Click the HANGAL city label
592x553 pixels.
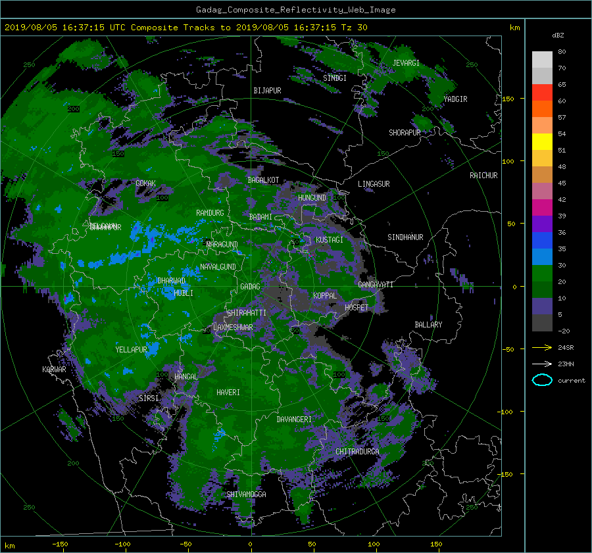tap(186, 377)
